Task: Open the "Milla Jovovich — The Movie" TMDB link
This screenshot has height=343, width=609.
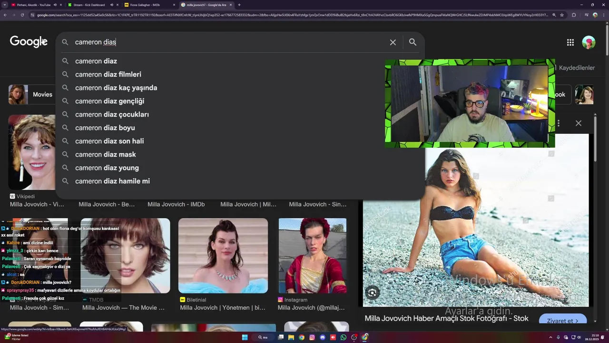Action: pyautogui.click(x=124, y=308)
